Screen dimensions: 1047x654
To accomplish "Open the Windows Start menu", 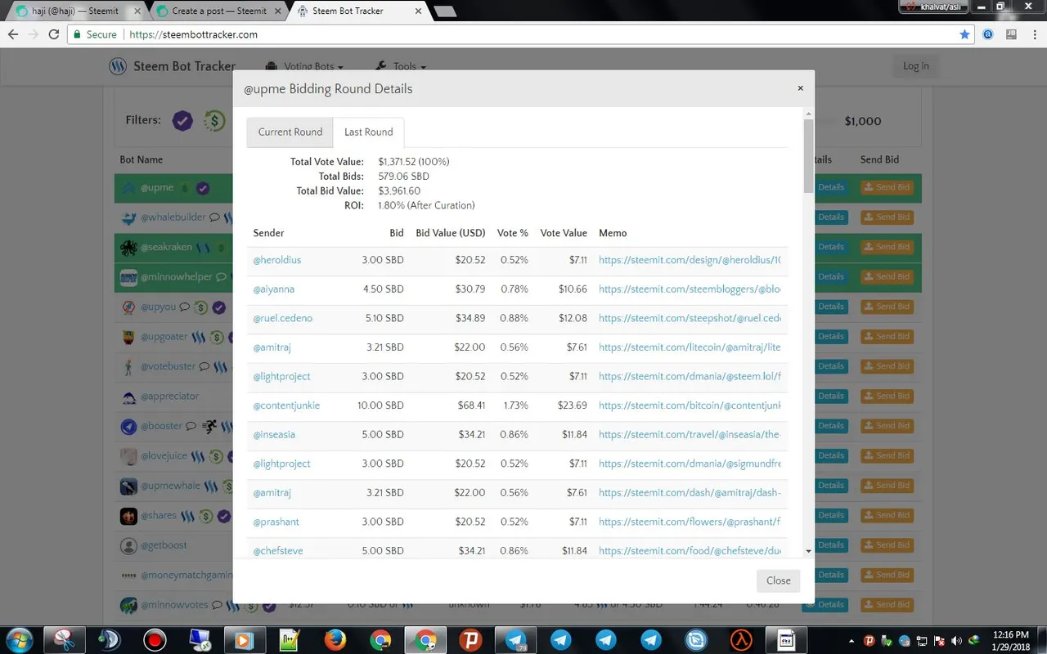I will click(18, 639).
